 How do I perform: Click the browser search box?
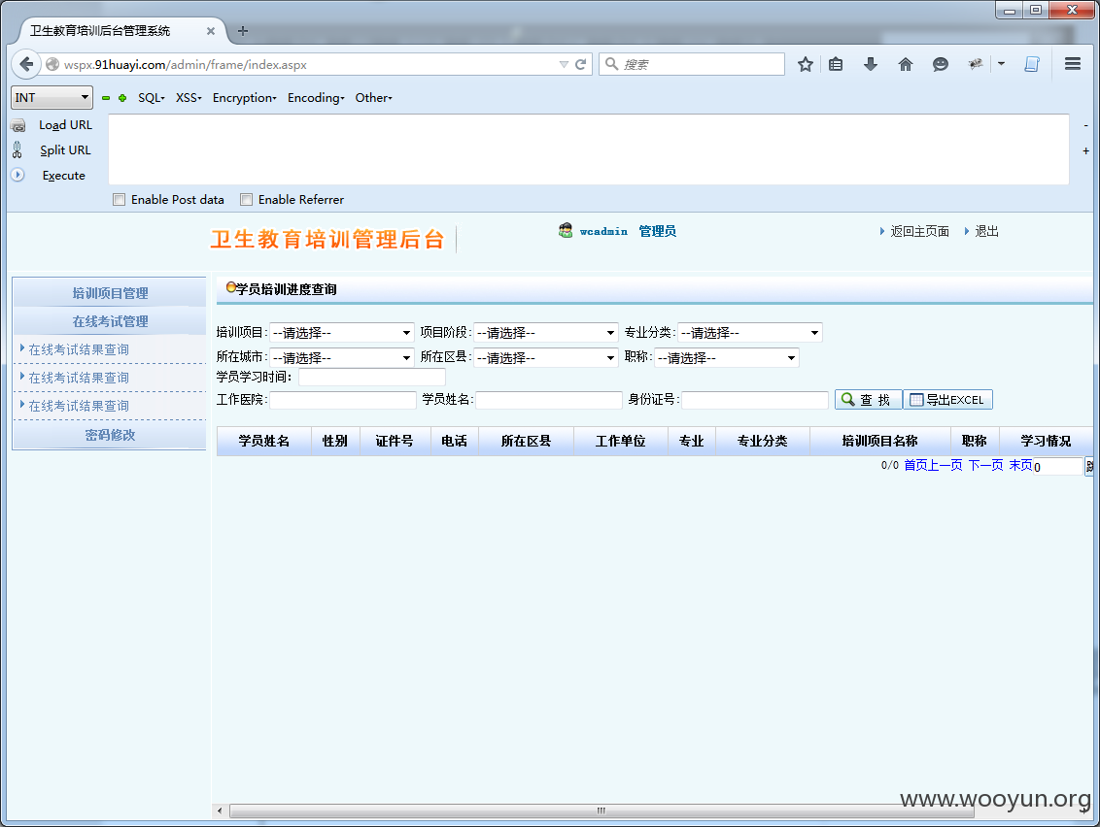pos(692,64)
